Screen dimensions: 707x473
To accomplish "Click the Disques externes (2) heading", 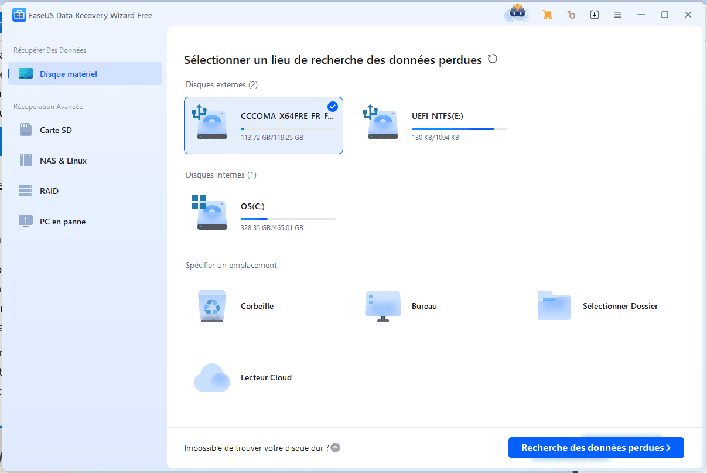I will (221, 84).
